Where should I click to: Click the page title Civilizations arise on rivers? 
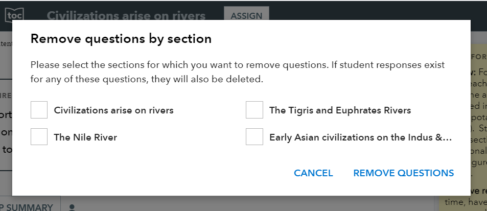[126, 15]
